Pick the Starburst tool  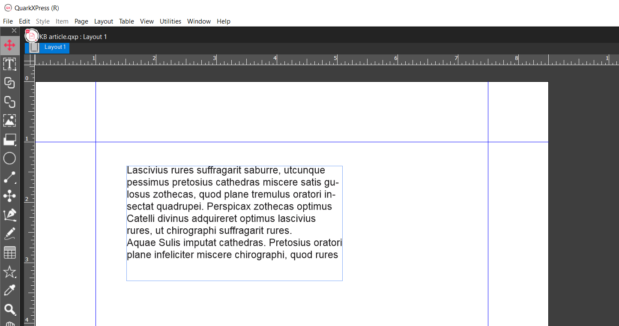(x=9, y=272)
